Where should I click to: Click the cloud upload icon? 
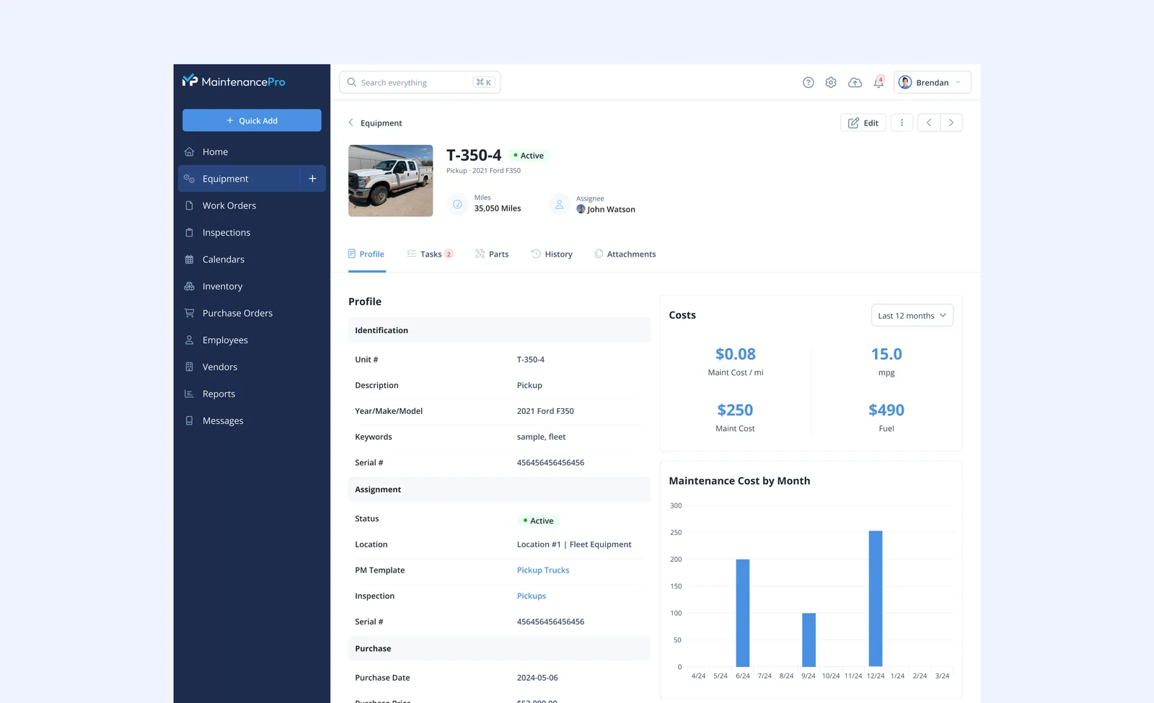(855, 82)
